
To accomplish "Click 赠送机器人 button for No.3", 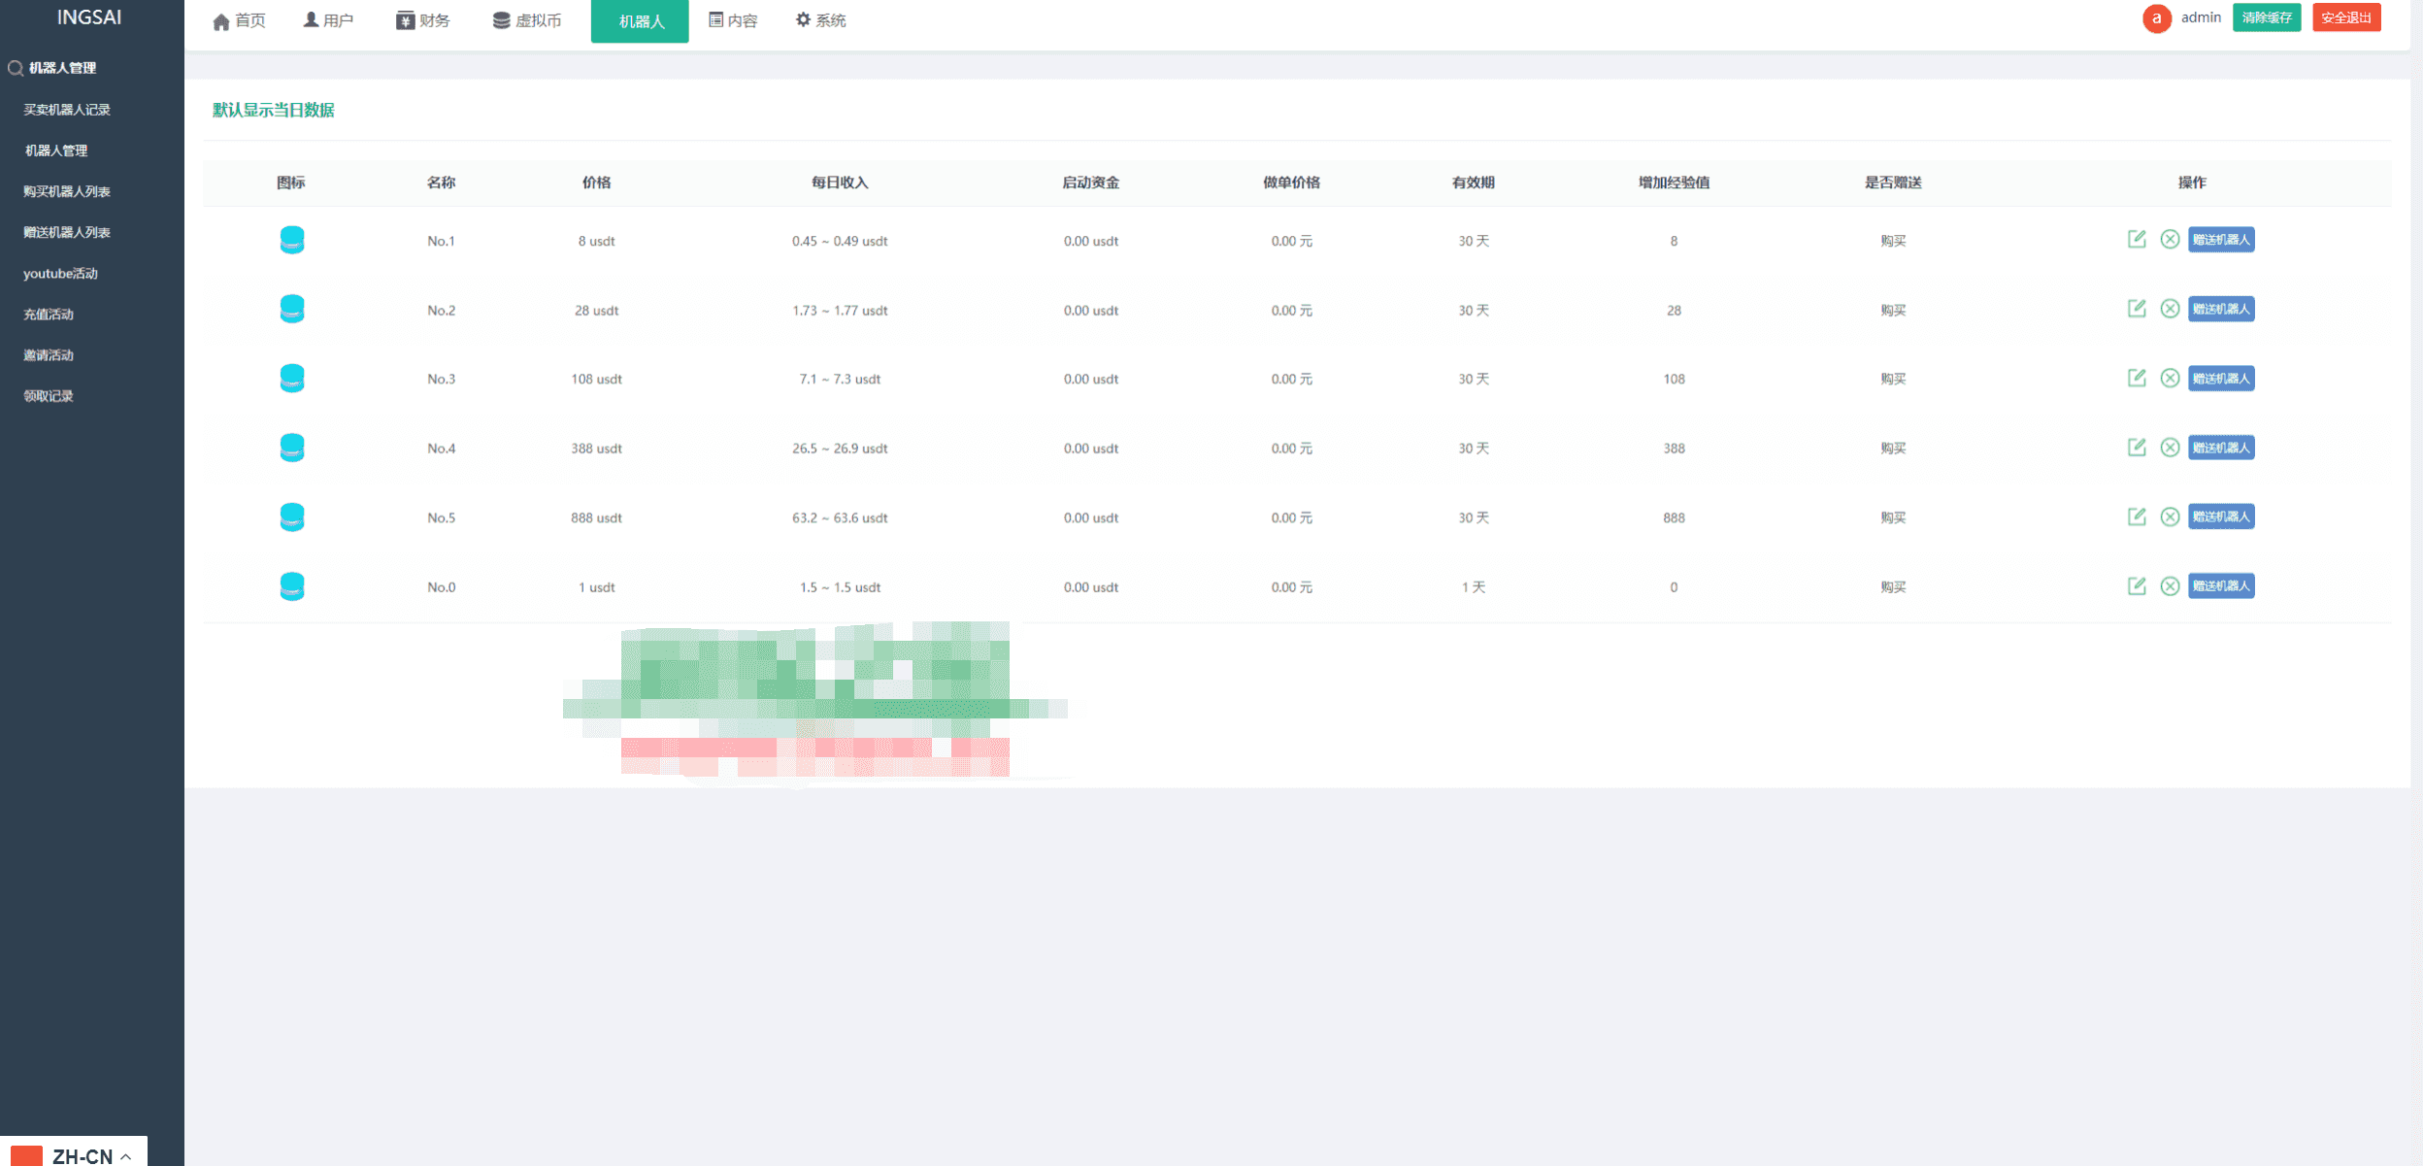I will pyautogui.click(x=2220, y=379).
